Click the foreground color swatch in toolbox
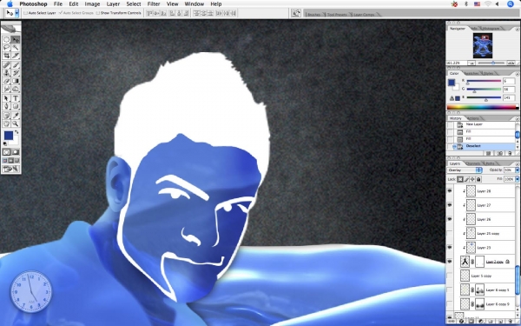521x326 pixels. coord(9,136)
